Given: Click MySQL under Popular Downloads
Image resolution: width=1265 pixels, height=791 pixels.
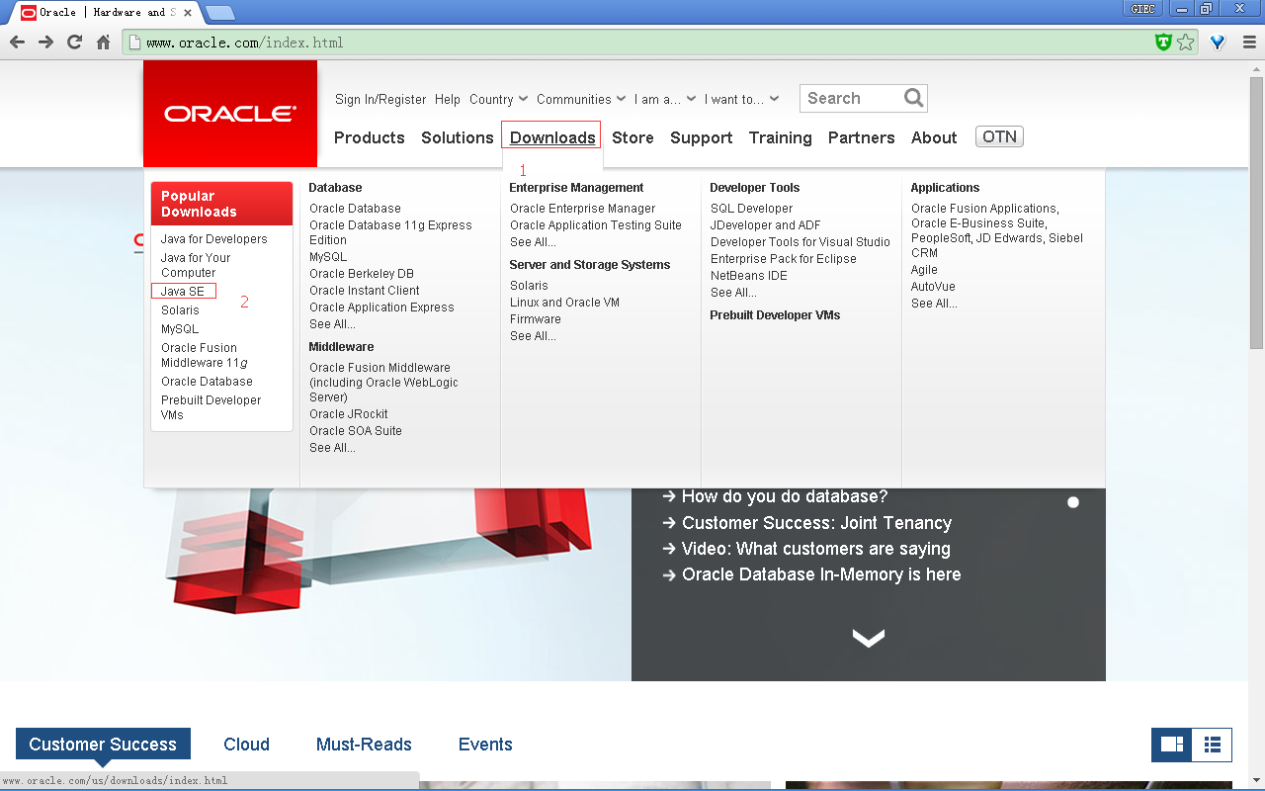Looking at the screenshot, I should tap(180, 329).
